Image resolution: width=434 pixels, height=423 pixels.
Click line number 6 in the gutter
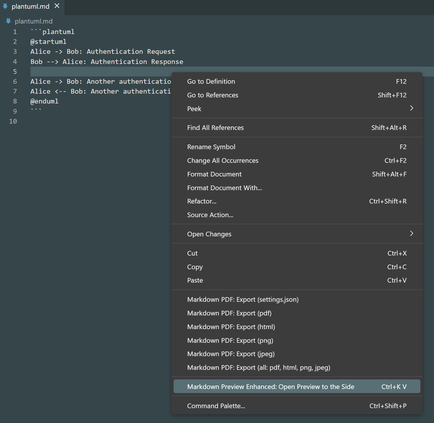coord(15,81)
